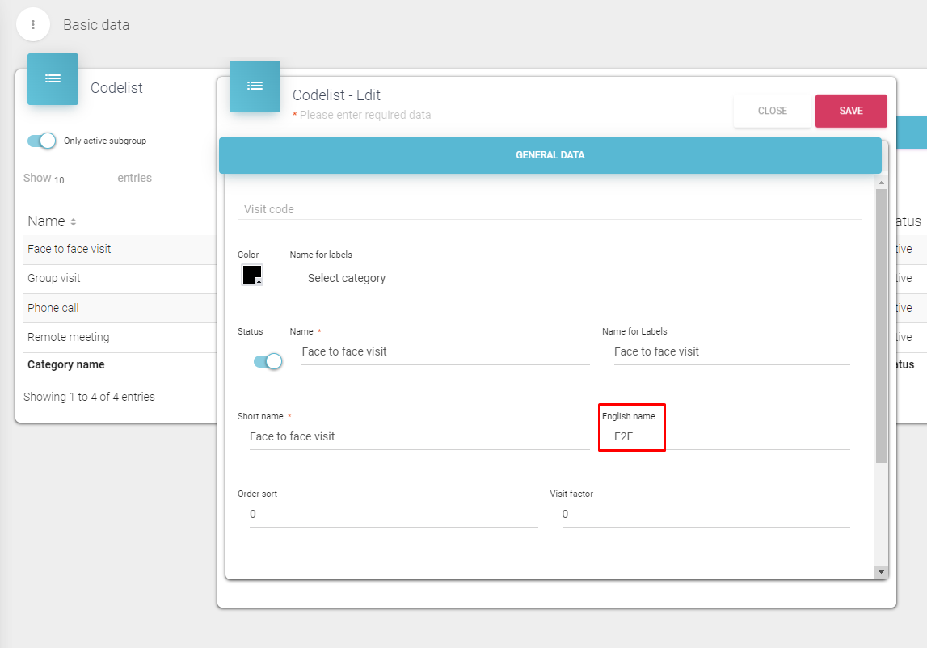Open the Show entries count selector
927x648 pixels.
click(x=83, y=179)
